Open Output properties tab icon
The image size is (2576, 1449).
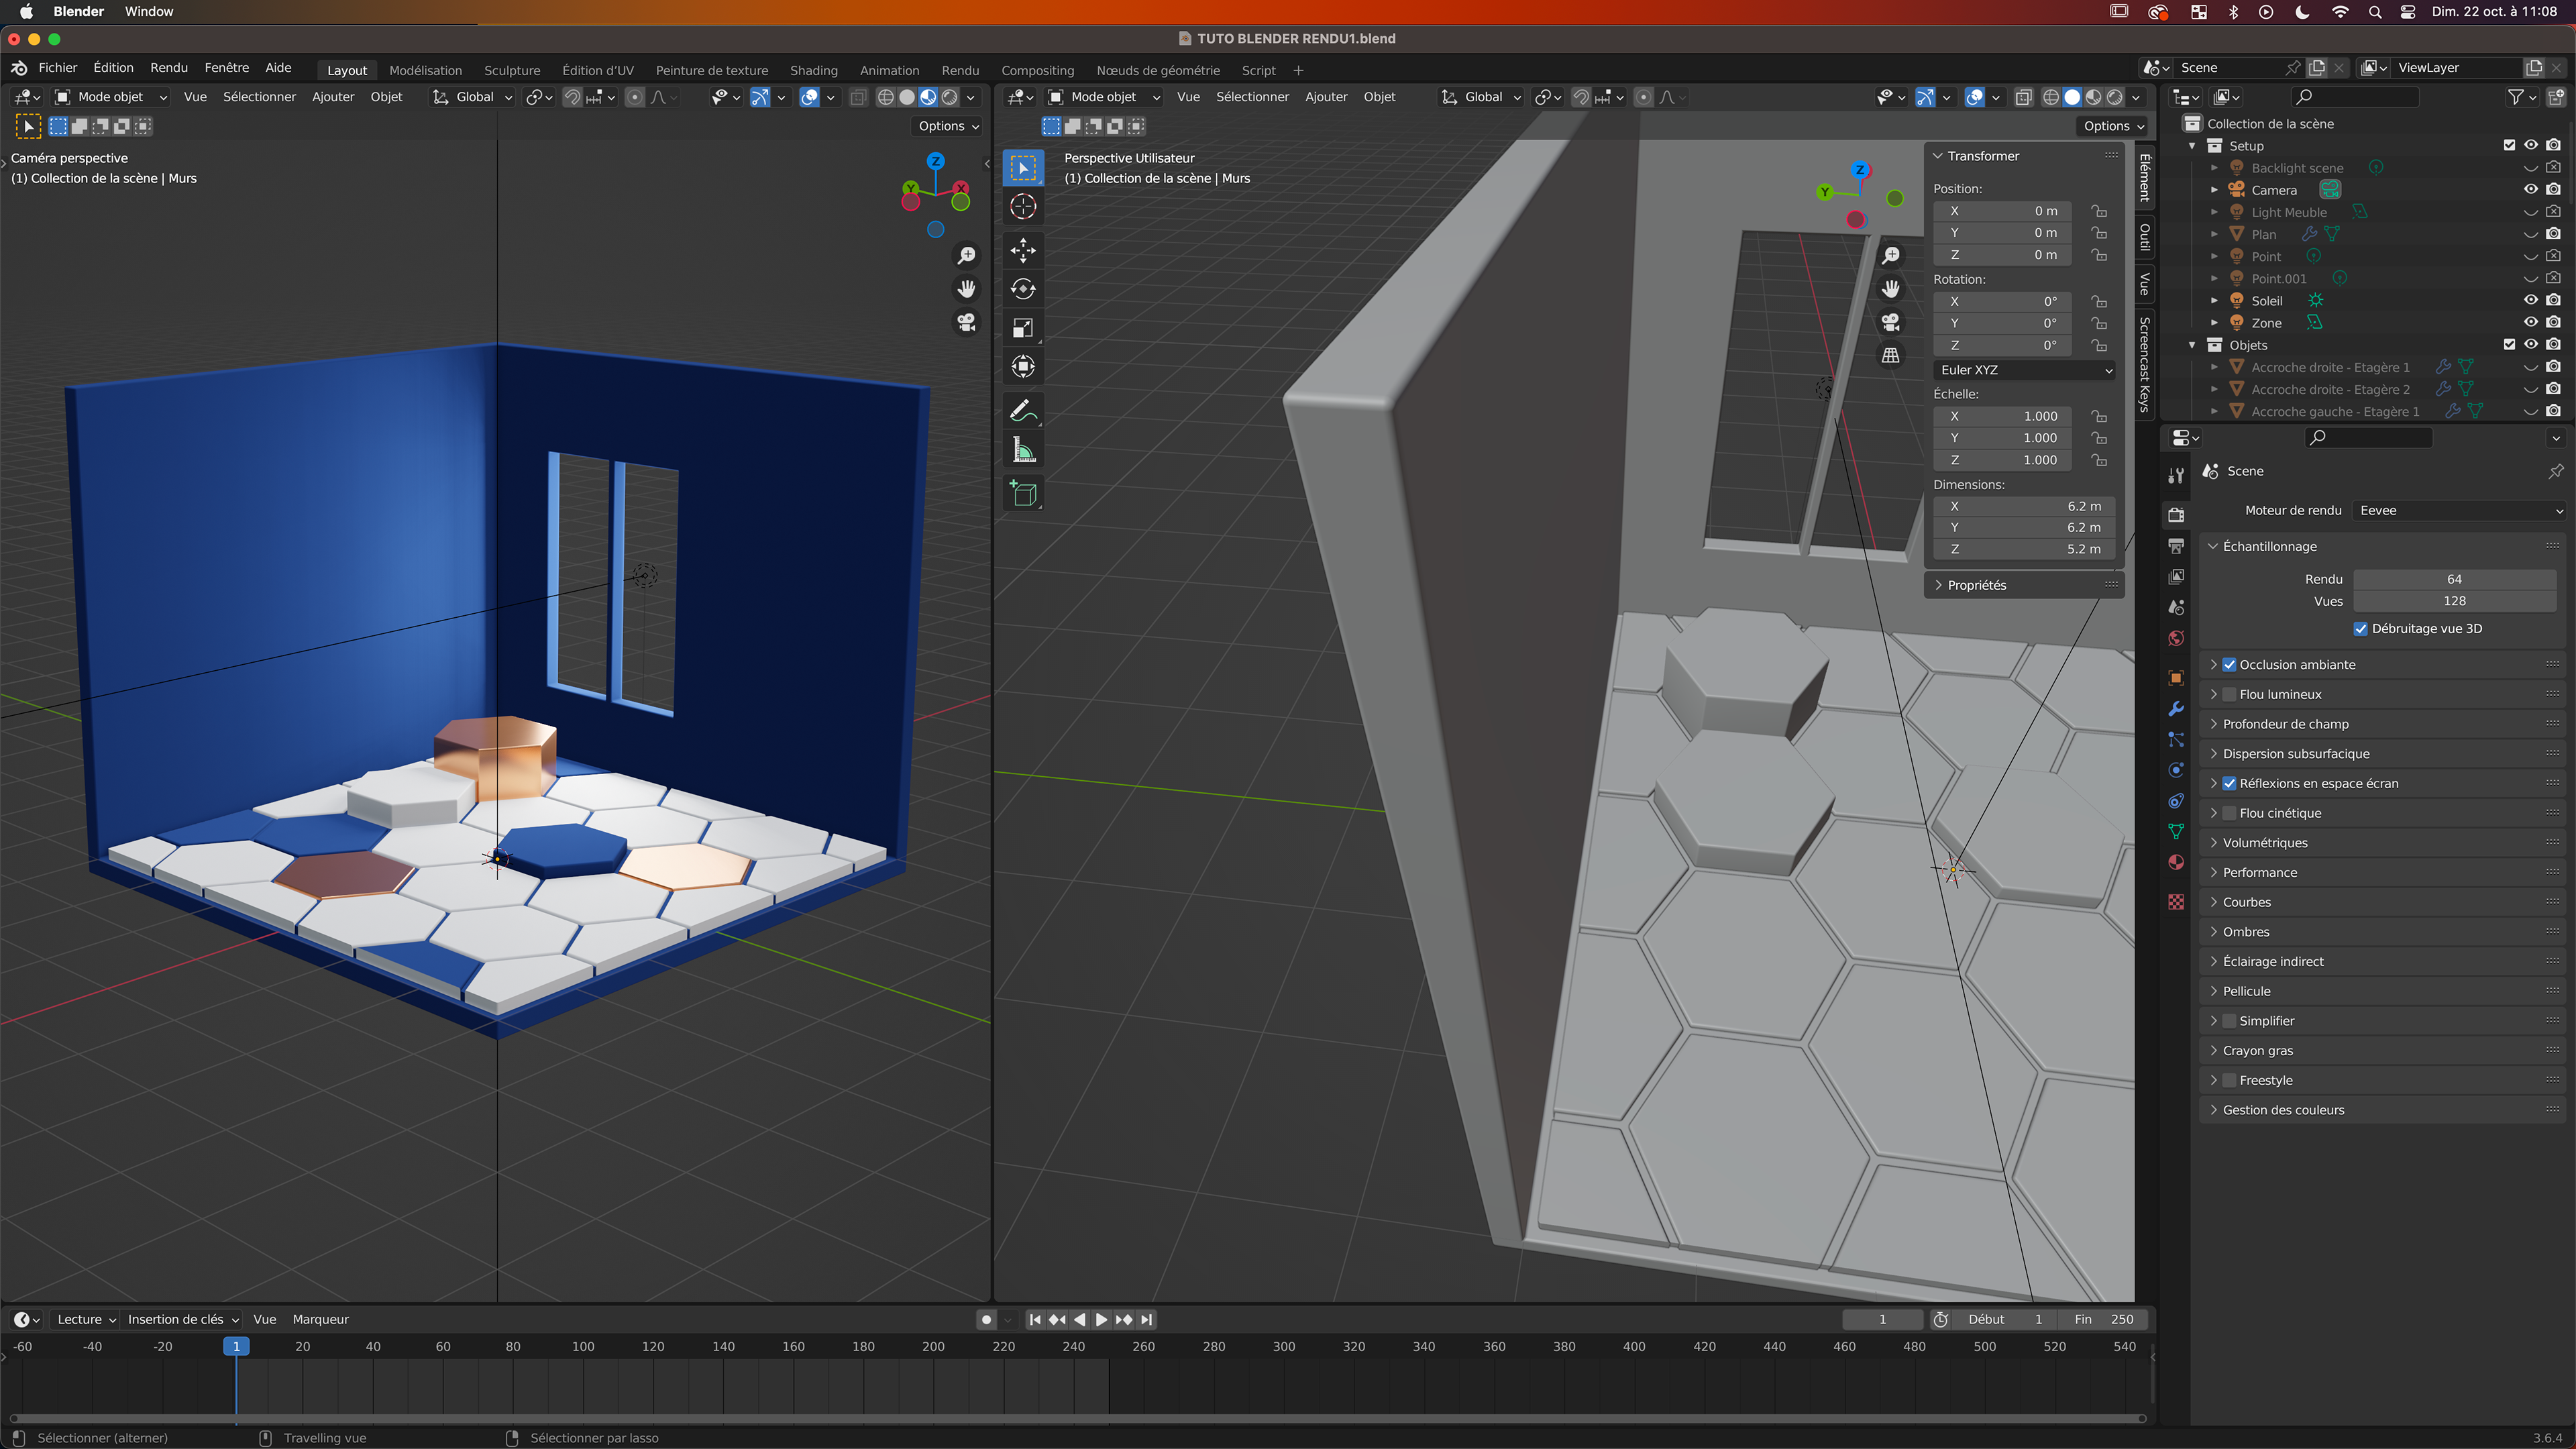(2176, 546)
